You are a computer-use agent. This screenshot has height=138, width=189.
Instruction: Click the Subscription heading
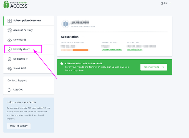(x=70, y=37)
